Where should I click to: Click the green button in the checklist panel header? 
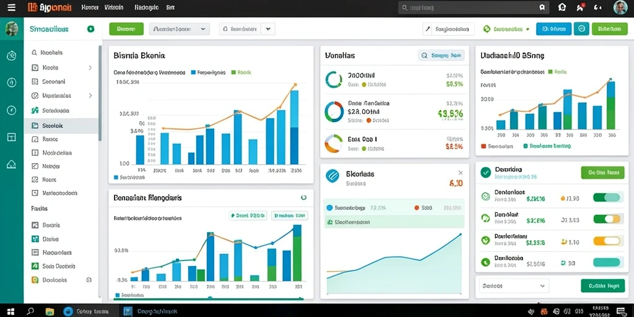(602, 173)
